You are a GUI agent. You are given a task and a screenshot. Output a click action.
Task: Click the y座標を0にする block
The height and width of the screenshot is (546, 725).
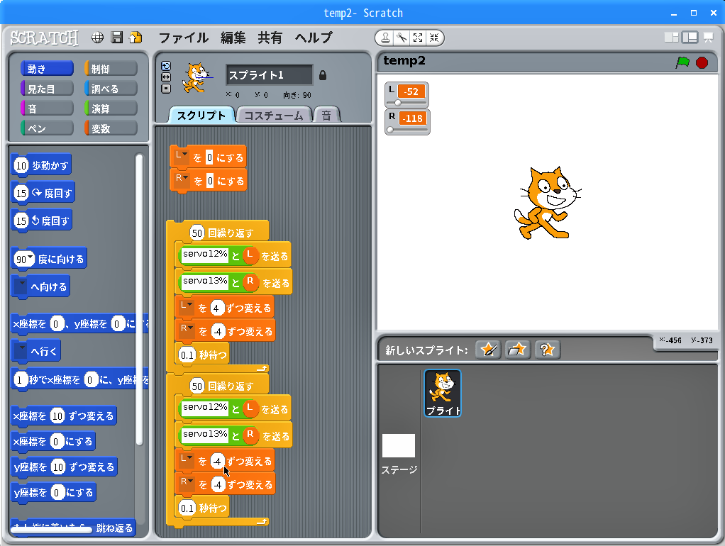(54, 492)
